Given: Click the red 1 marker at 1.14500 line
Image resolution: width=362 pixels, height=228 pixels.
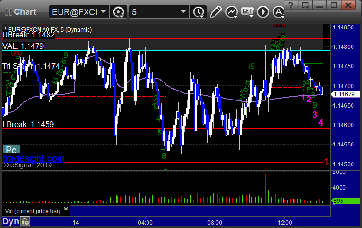Looking at the screenshot, I should [326, 162].
